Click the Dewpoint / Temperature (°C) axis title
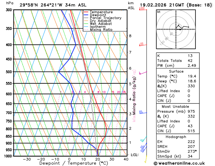 click(73, 163)
